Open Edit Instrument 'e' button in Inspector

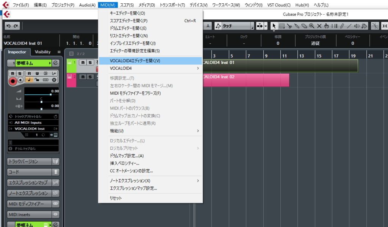click(56, 63)
